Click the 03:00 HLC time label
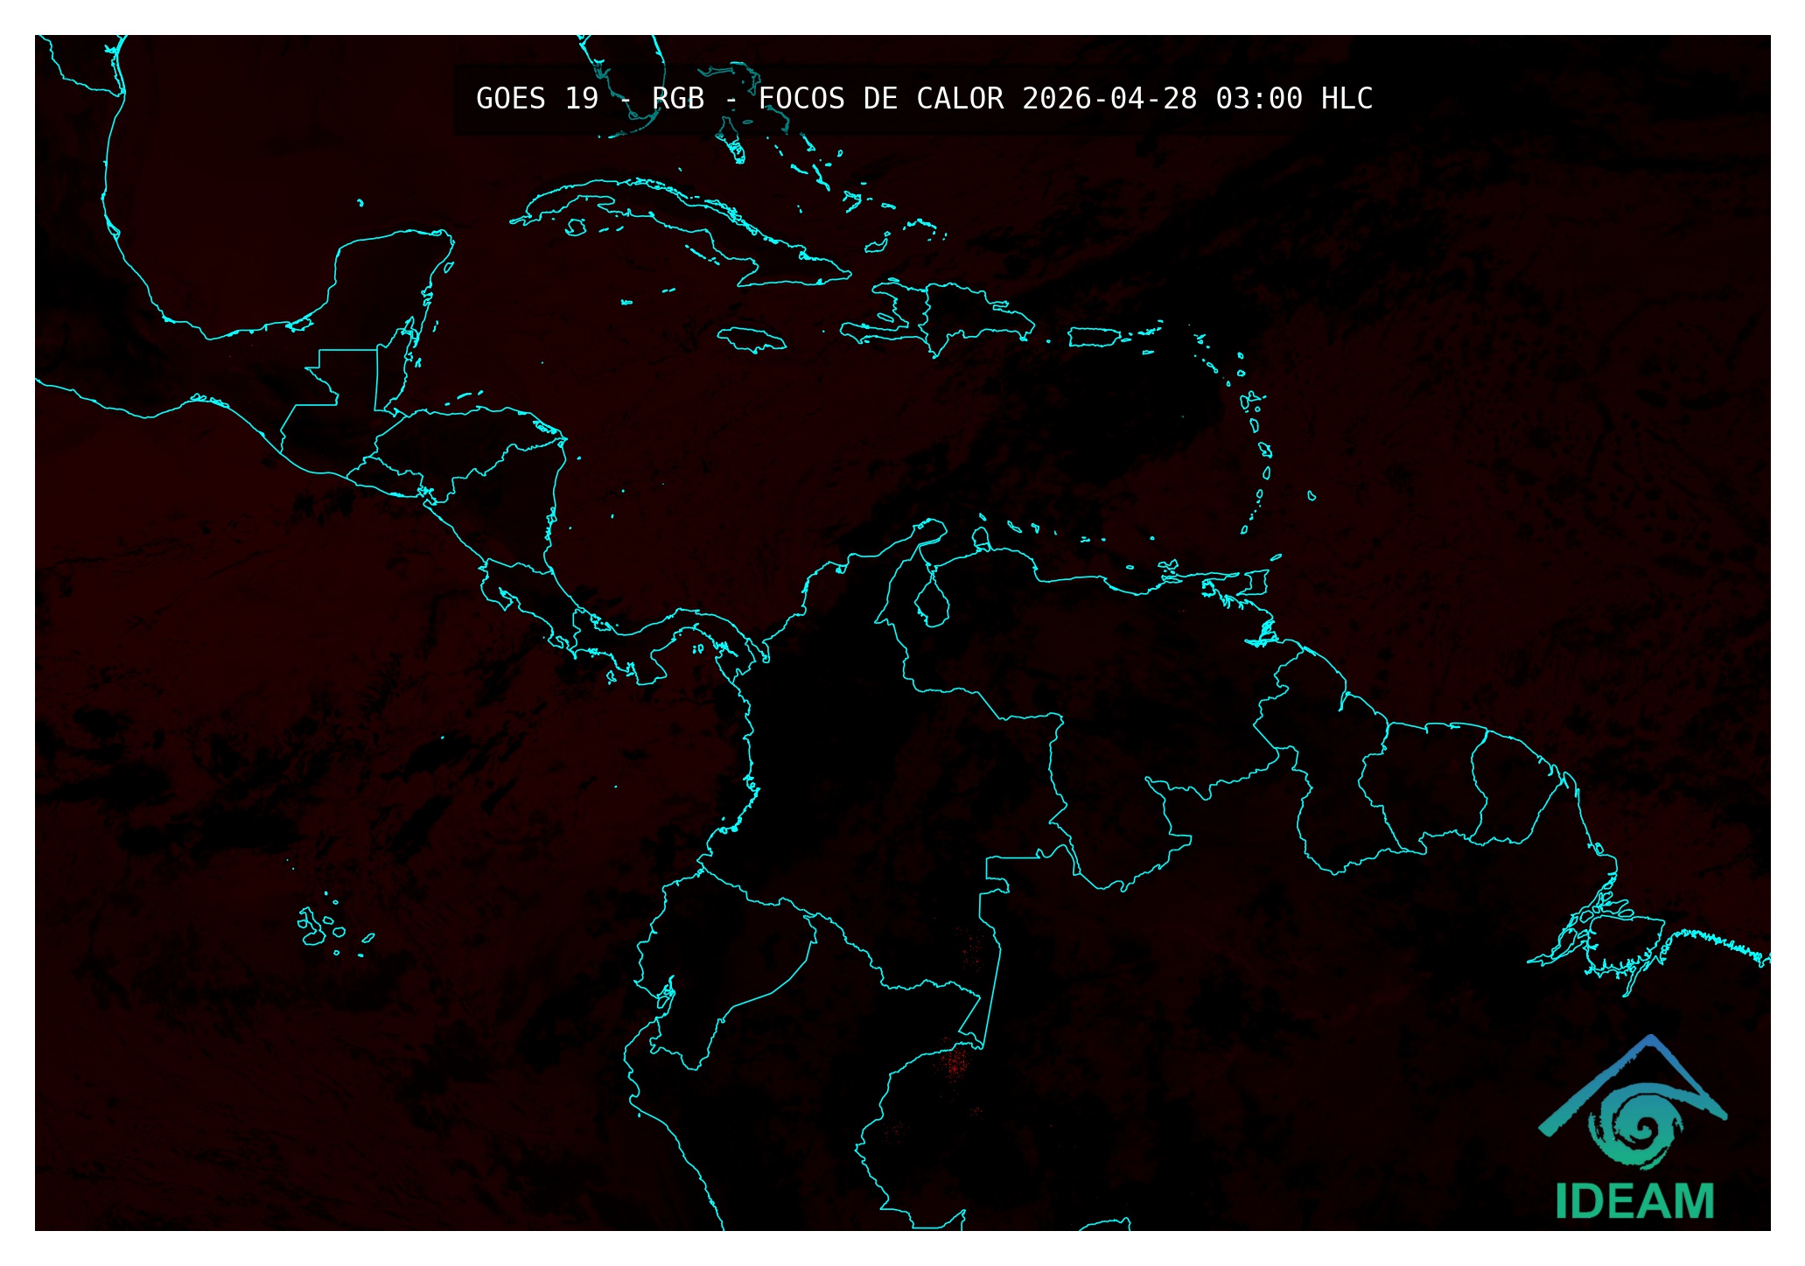This screenshot has width=1805, height=1266. pos(1293,99)
